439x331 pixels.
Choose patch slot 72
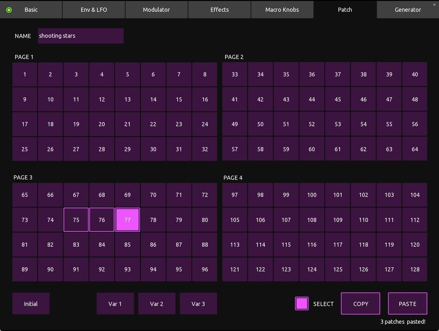(x=205, y=195)
